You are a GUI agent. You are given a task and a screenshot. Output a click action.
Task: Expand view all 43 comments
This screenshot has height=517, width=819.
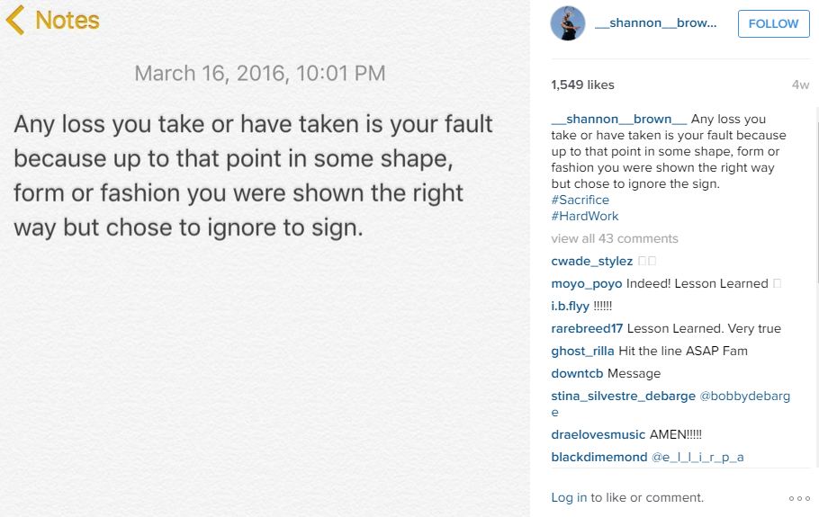(x=615, y=238)
